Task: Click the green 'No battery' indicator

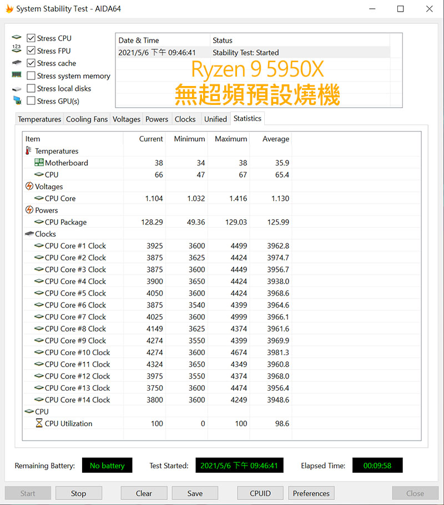Action: coord(107,465)
